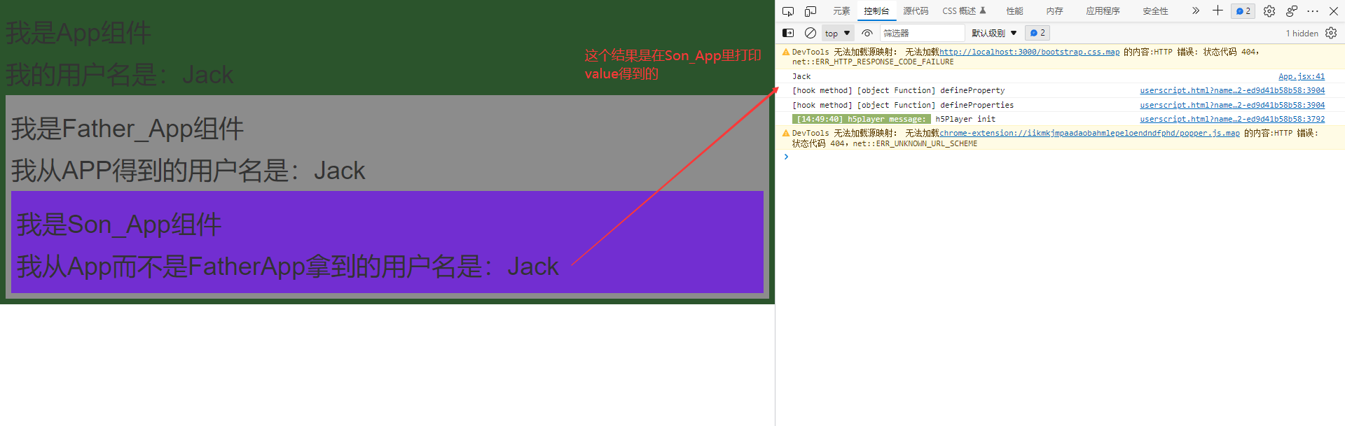Image resolution: width=1345 pixels, height=426 pixels.
Task: Open console settings gear beside 1 hidden
Action: click(x=1331, y=33)
